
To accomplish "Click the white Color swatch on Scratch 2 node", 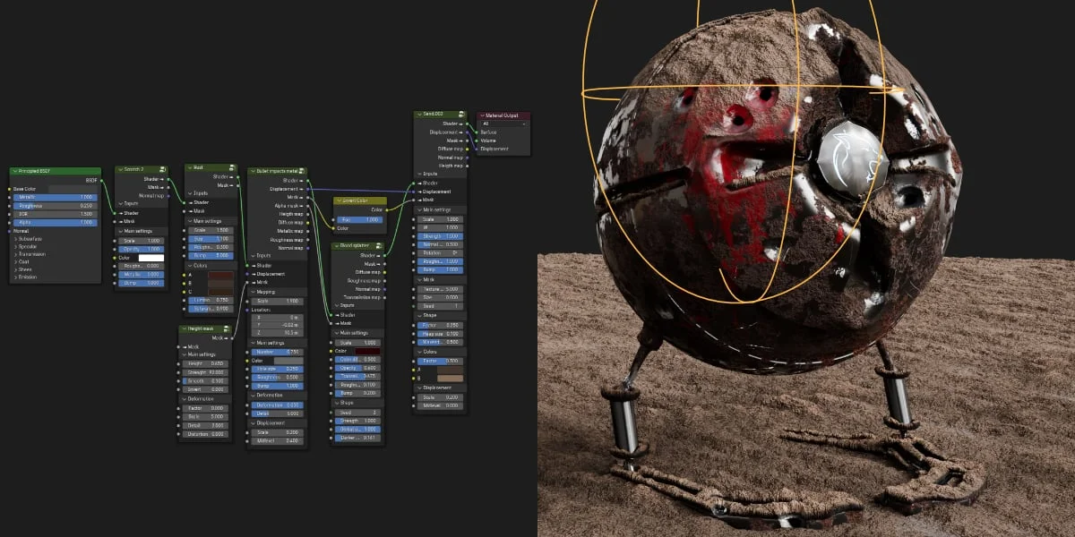I will pos(150,258).
